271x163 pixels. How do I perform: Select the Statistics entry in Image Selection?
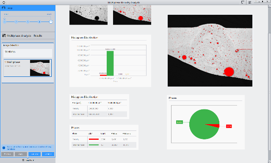click(x=28, y=53)
